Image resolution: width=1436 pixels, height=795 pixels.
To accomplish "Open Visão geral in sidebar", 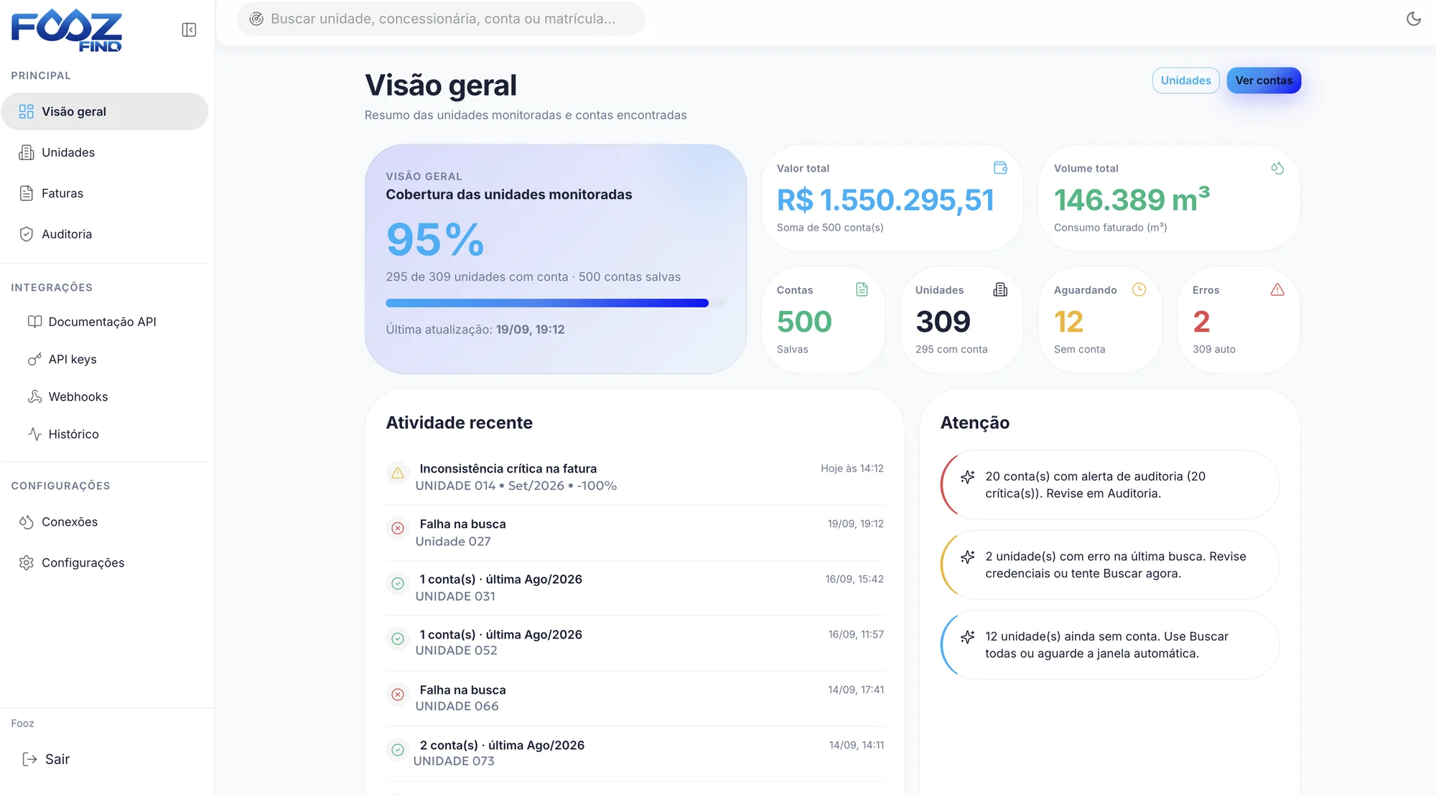I will pyautogui.click(x=105, y=111).
